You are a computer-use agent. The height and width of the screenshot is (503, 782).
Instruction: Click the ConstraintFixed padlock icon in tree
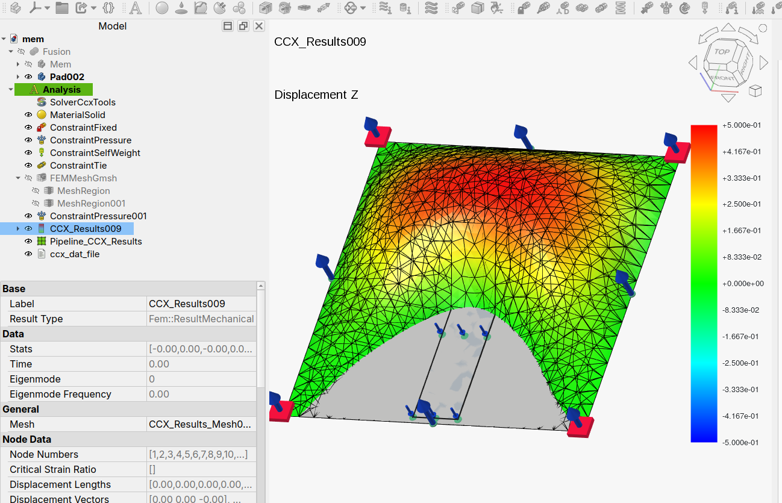click(42, 128)
